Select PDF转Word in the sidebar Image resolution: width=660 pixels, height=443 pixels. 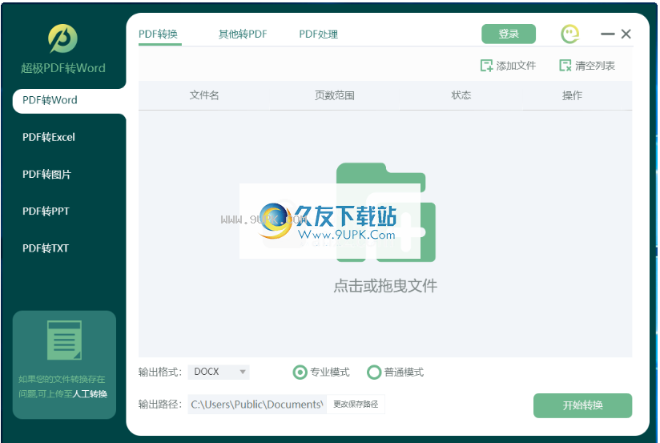click(70, 101)
